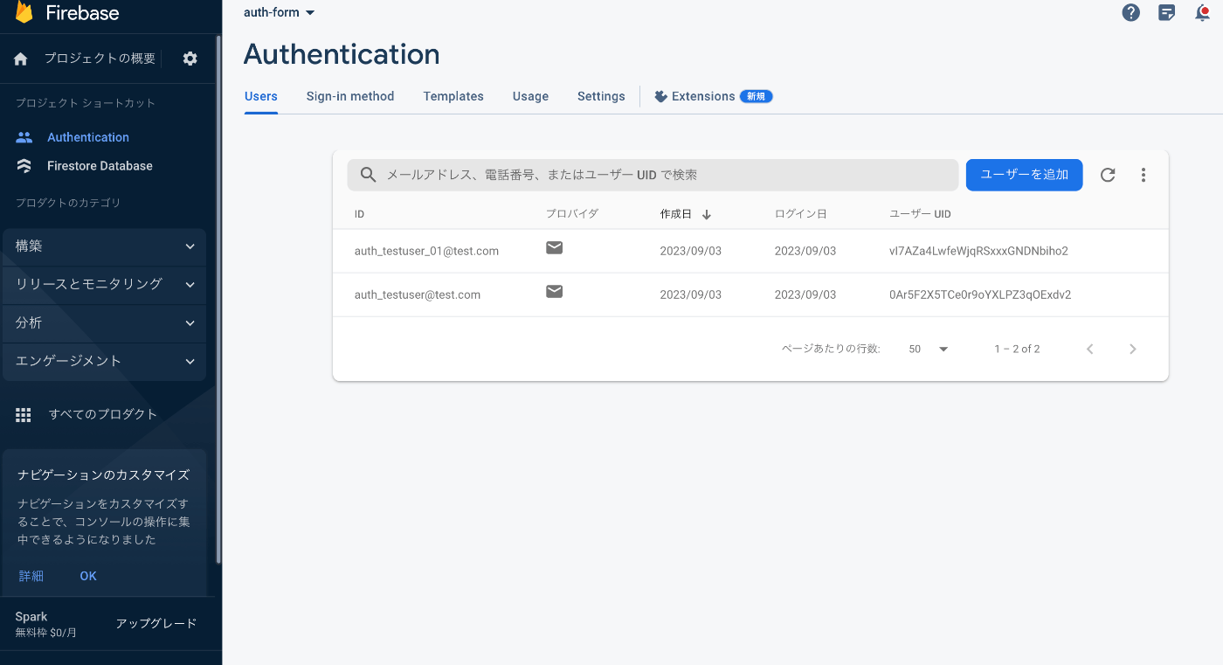Open the Extensions tab
The width and height of the screenshot is (1223, 665).
click(713, 96)
